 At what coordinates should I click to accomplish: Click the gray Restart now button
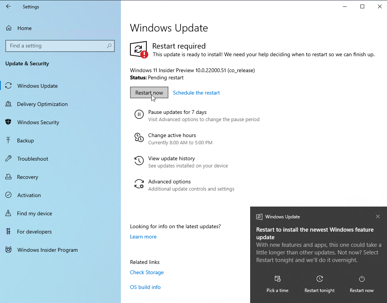click(149, 92)
